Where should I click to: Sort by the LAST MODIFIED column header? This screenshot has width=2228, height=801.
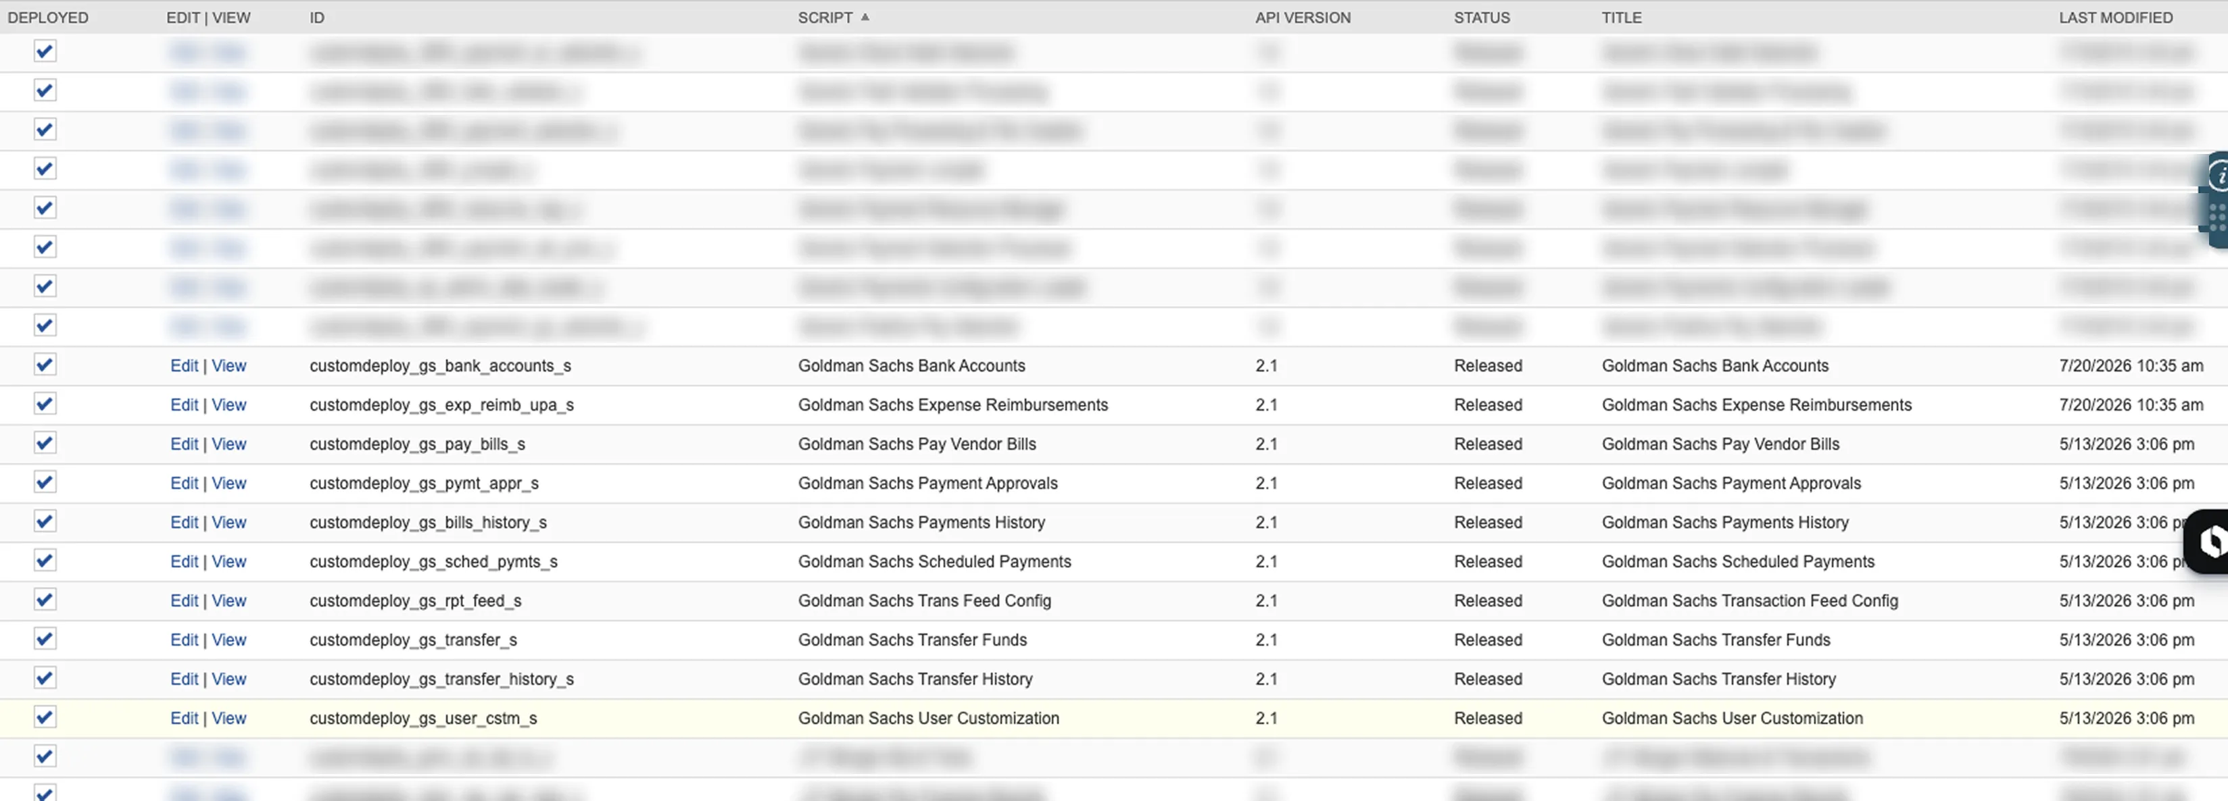2116,18
